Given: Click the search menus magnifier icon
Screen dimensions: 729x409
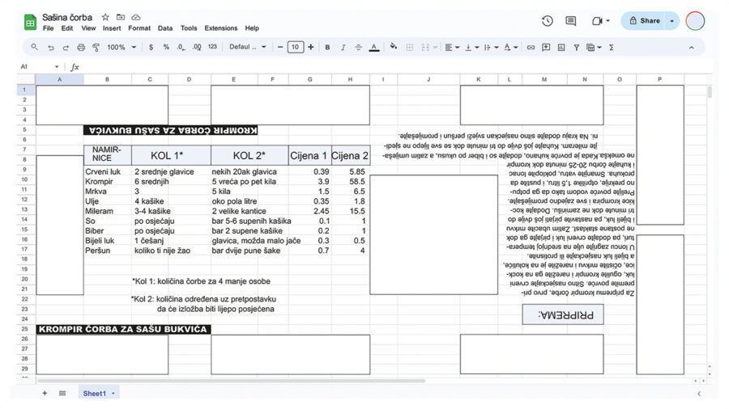Looking at the screenshot, I should pyautogui.click(x=34, y=48).
